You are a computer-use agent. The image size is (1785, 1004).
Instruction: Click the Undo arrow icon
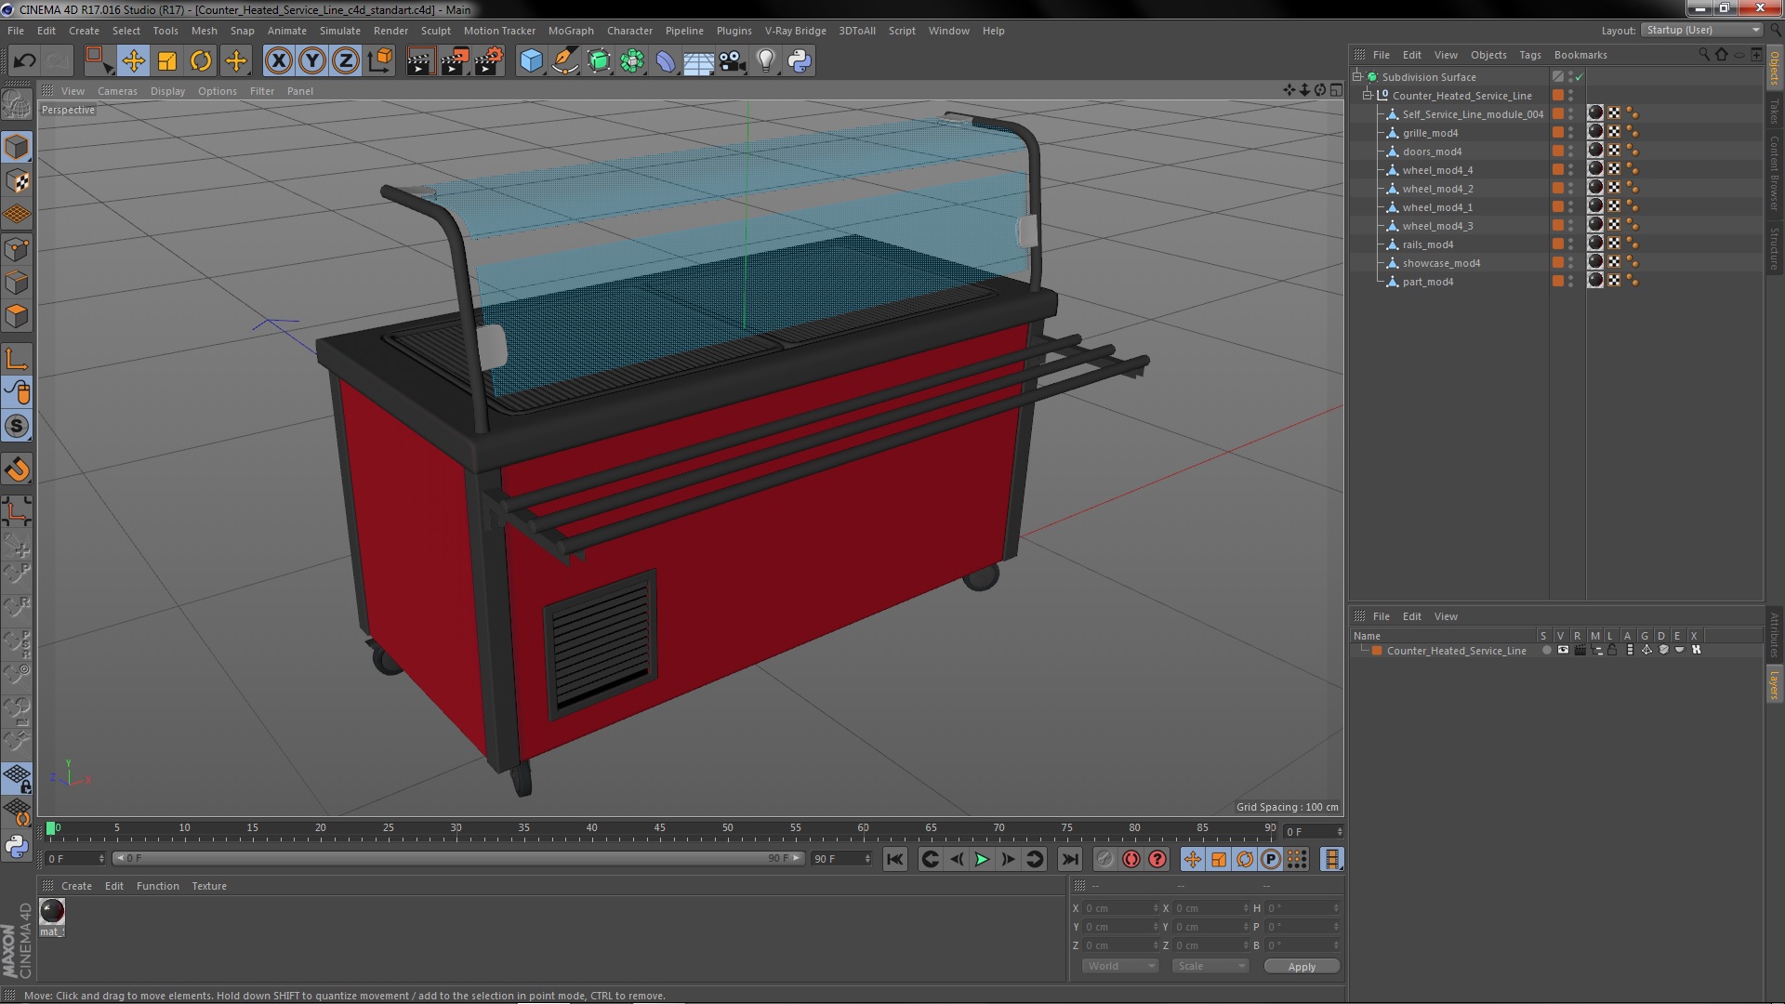[x=24, y=61]
